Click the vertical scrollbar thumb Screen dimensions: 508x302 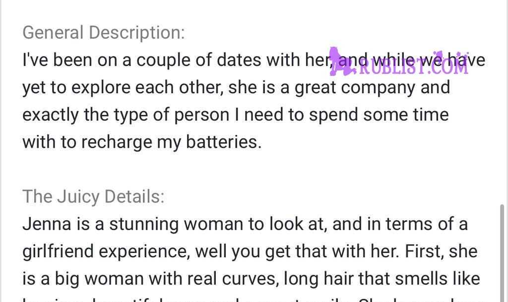(x=502, y=252)
